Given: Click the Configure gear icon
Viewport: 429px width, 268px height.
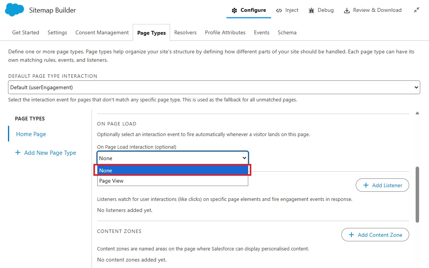Looking at the screenshot, I should pyautogui.click(x=234, y=10).
